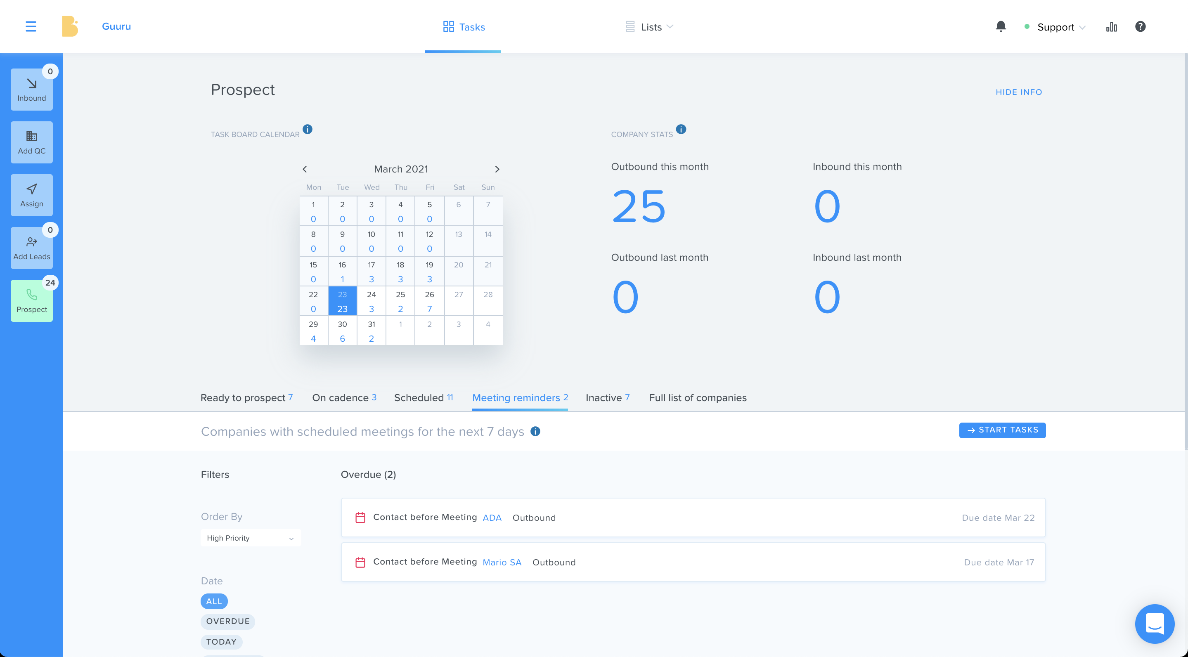Open the Scheduled tab

pyautogui.click(x=424, y=398)
